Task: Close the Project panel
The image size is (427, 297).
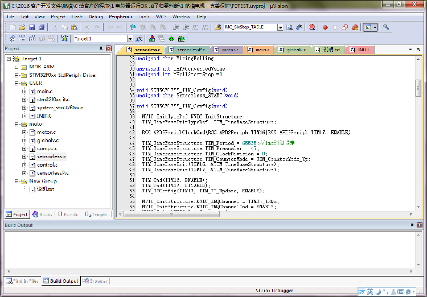Action: click(x=109, y=48)
